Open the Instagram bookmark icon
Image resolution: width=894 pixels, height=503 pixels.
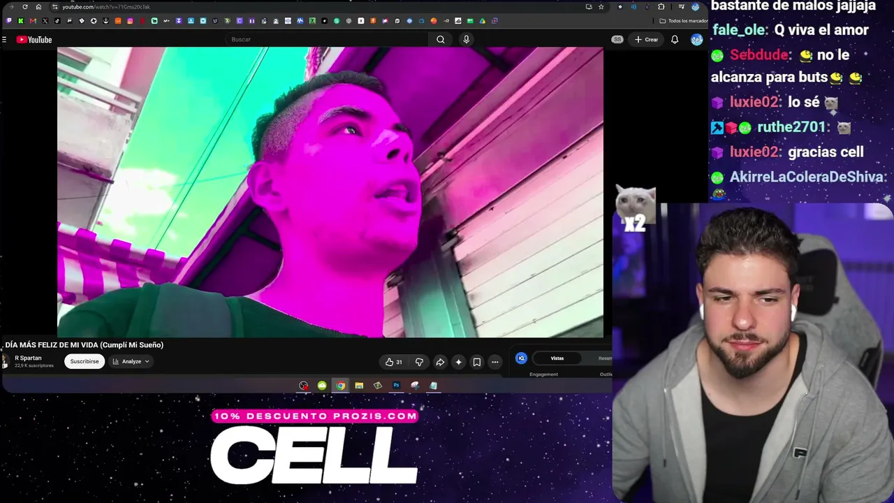pyautogui.click(x=130, y=21)
